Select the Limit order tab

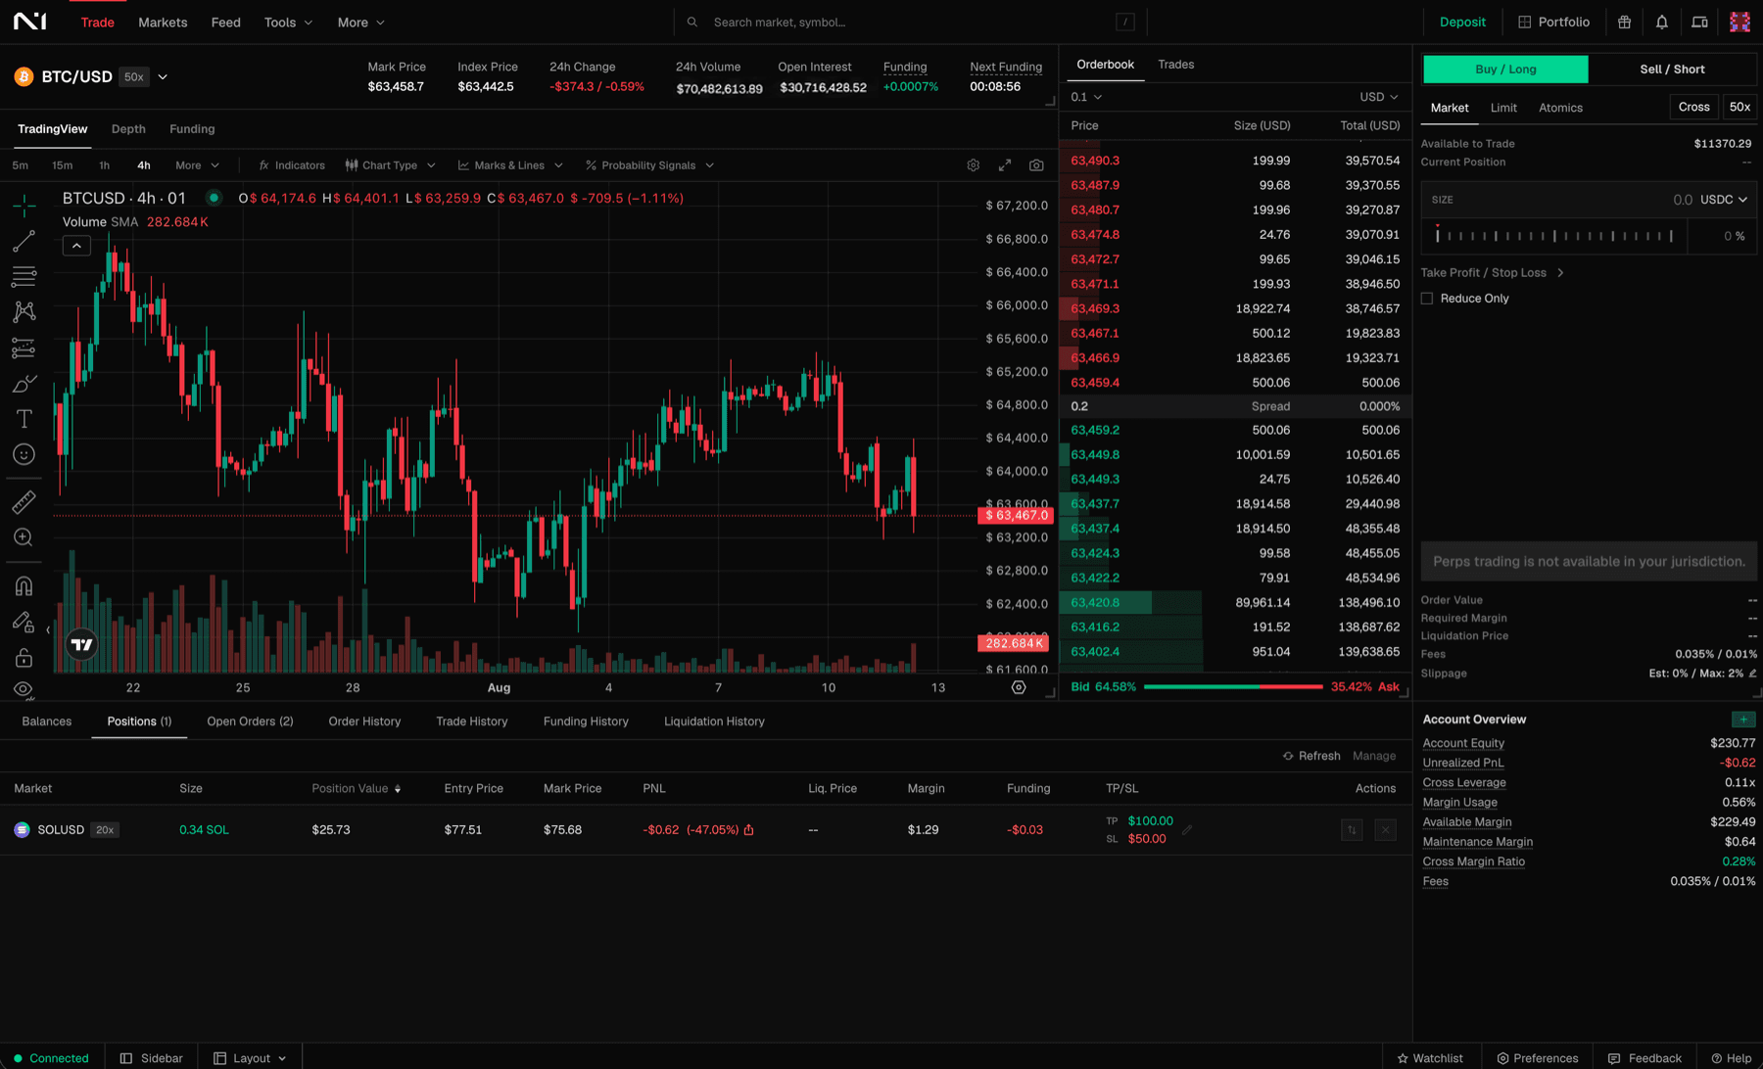coord(1503,108)
